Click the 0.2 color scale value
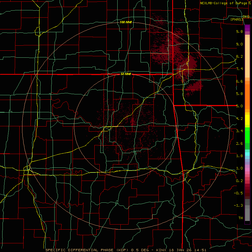 pos(239,181)
